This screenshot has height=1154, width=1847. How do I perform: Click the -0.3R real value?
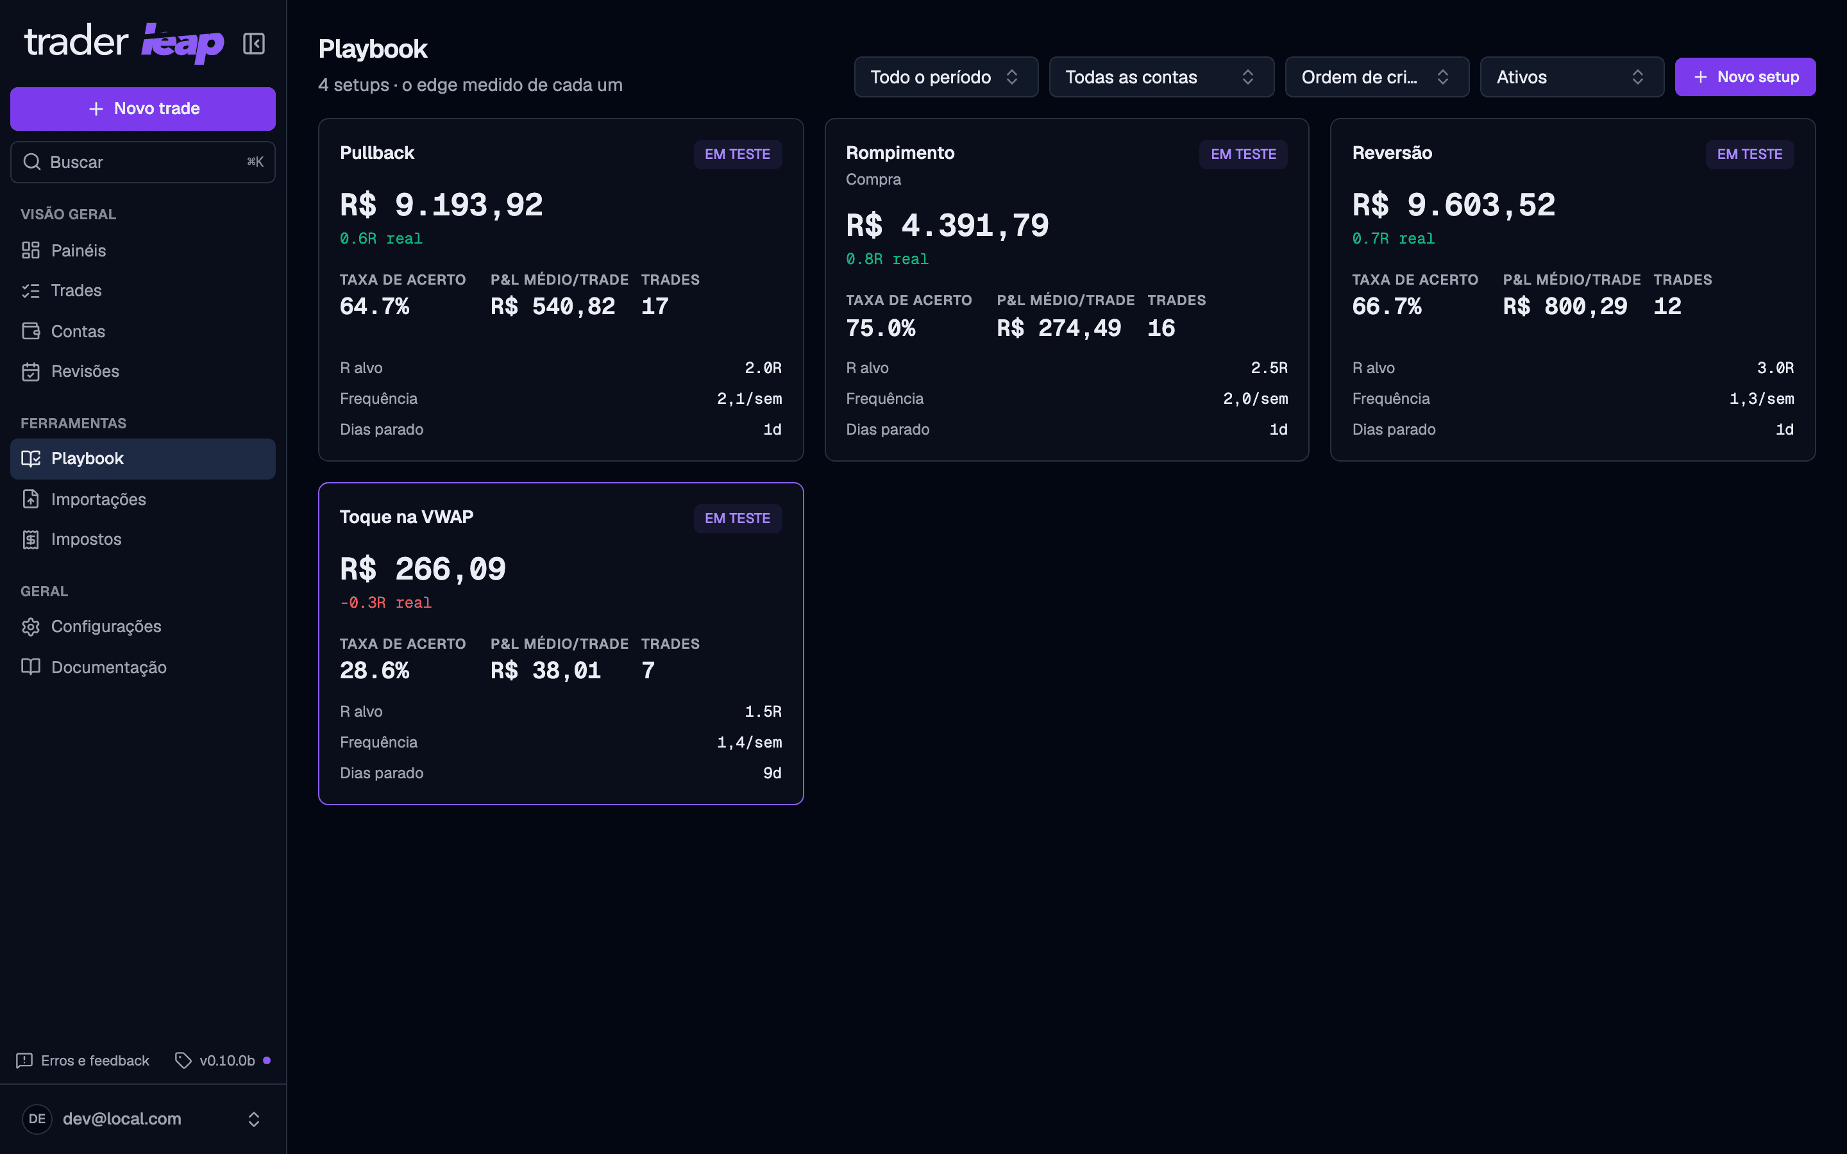tap(385, 603)
